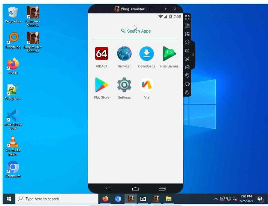Tap the Search Apps field
Viewport: 268px width, 206px height.
coord(136,31)
